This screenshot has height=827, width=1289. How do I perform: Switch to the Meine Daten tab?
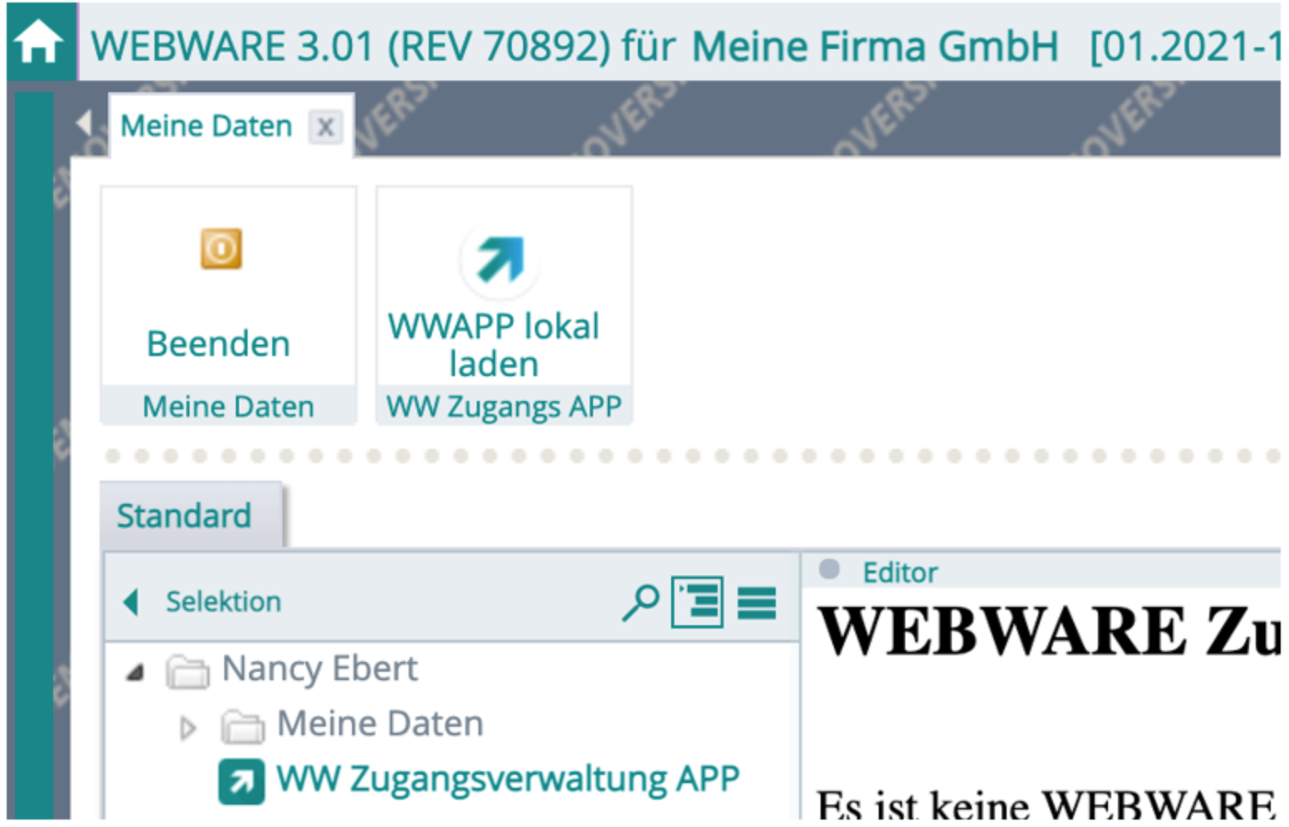(206, 127)
